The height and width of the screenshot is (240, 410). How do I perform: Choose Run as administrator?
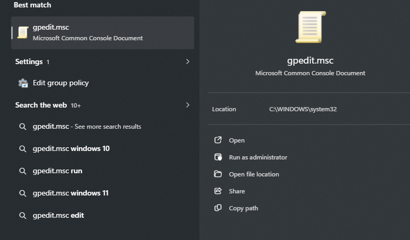258,157
